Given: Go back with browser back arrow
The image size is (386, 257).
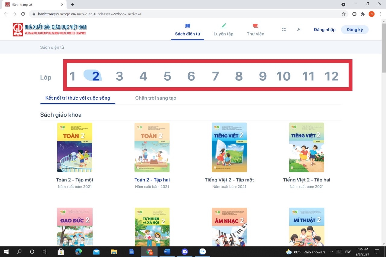Looking at the screenshot, I should click(6, 14).
